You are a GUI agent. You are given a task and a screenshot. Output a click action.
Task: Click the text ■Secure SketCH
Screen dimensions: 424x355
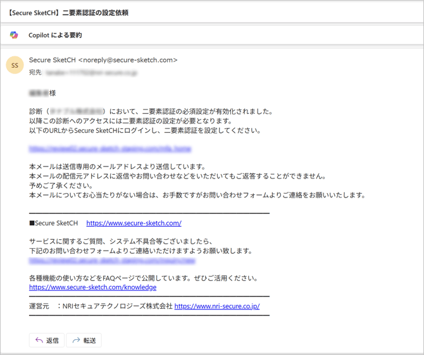[54, 223]
